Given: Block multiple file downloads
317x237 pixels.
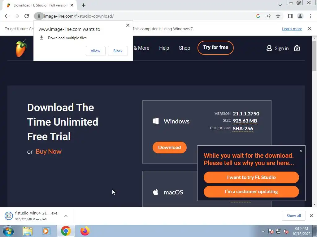Looking at the screenshot, I should pyautogui.click(x=118, y=51).
